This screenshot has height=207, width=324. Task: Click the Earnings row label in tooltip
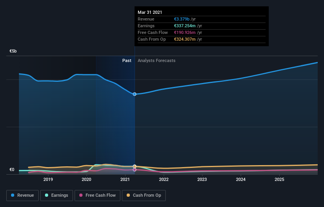[x=146, y=26]
